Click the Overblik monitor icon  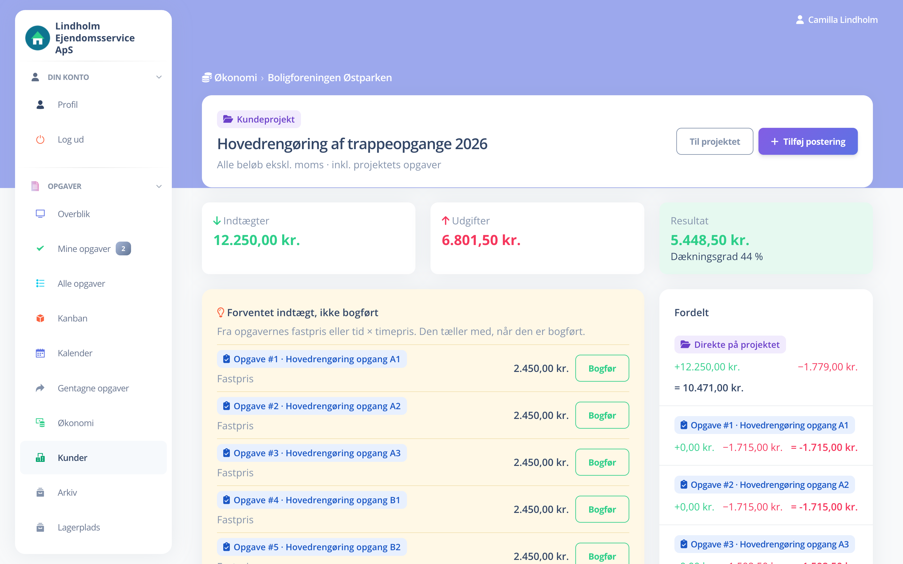click(x=40, y=214)
